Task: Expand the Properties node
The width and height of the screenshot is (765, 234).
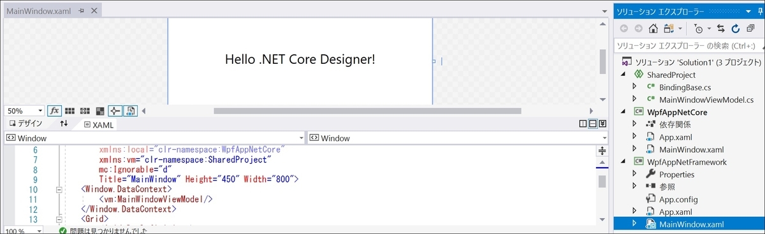Action: [x=634, y=174]
